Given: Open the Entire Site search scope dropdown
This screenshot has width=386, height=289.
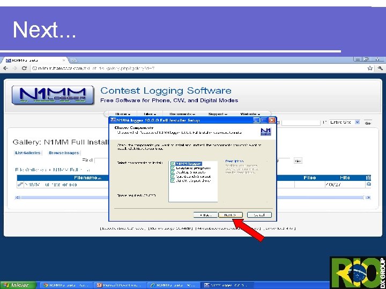Looking at the screenshot, I should pos(344,122).
